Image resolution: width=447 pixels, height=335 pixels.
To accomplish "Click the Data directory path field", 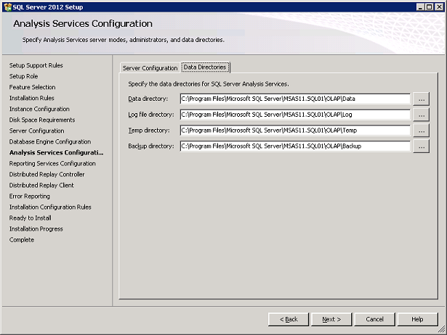I will tap(295, 99).
